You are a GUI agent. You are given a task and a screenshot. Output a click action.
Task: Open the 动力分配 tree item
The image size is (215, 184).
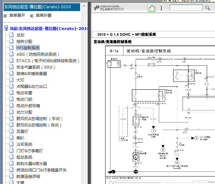click(24, 112)
